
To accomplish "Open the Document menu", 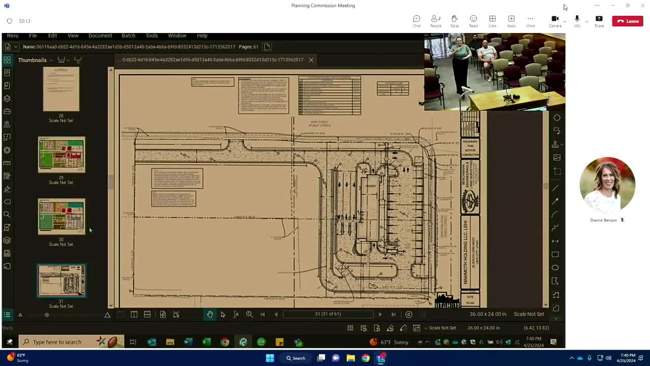I will pos(100,36).
